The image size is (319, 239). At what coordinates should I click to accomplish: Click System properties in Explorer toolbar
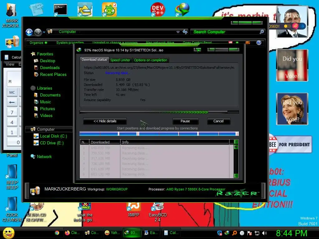(x=70, y=43)
